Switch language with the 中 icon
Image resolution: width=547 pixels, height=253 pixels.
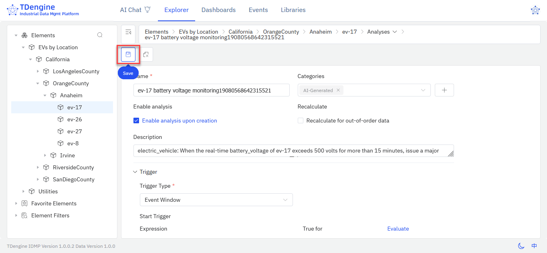coord(534,246)
